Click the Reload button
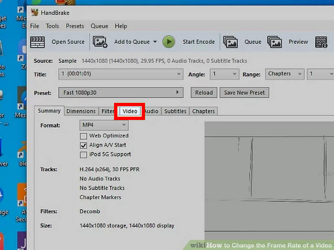 click(x=204, y=92)
